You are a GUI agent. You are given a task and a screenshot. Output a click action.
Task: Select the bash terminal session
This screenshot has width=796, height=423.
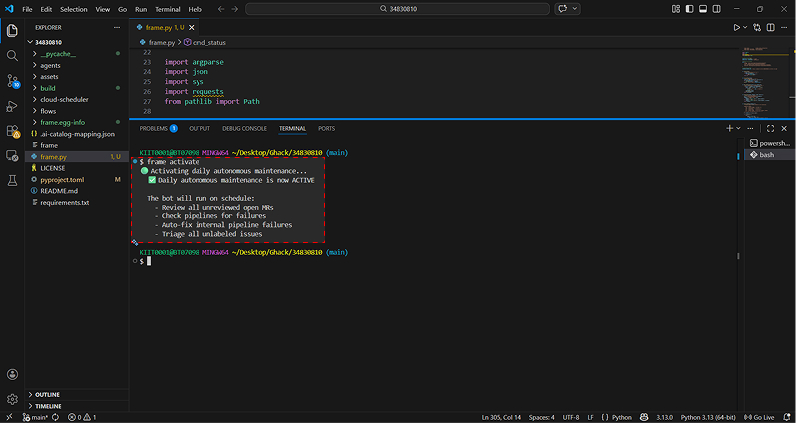pos(766,155)
